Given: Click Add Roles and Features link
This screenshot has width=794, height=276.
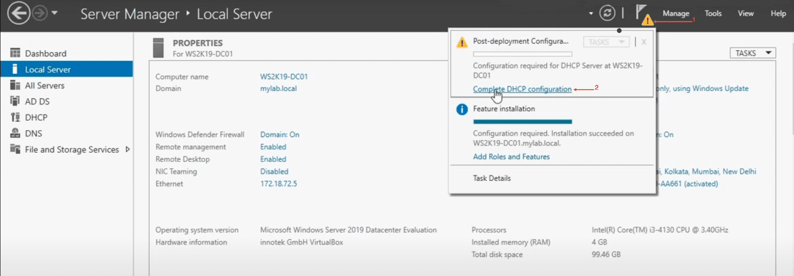Looking at the screenshot, I should click(511, 157).
